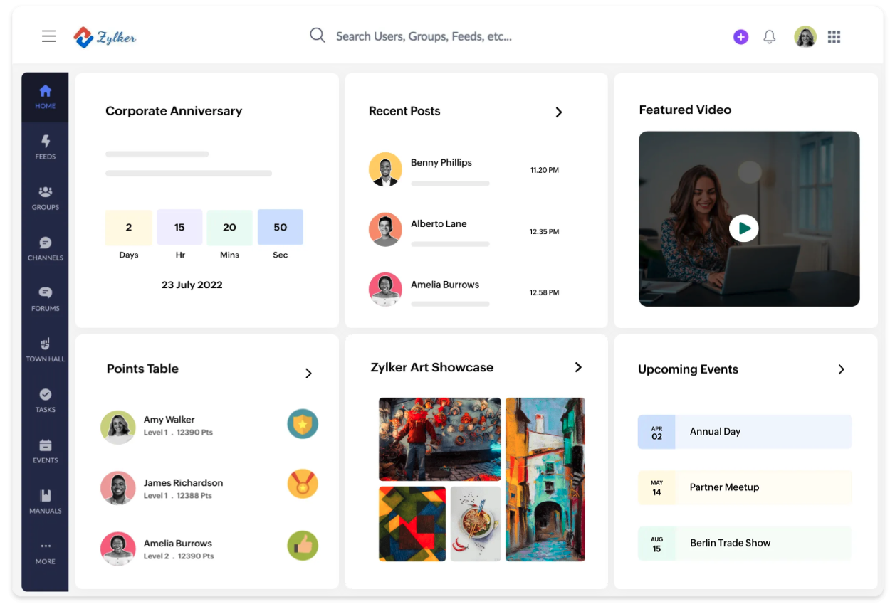Open the Annual Day event entry
Viewport: 895px width, 609px height.
point(744,431)
